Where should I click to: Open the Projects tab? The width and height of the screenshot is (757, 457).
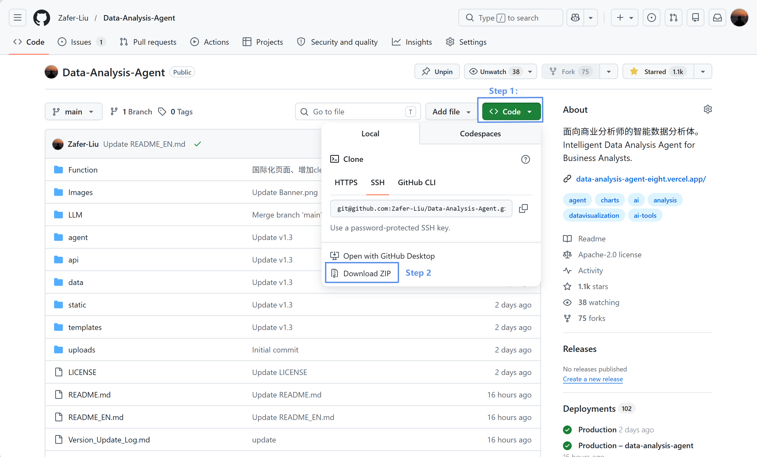pyautogui.click(x=263, y=42)
